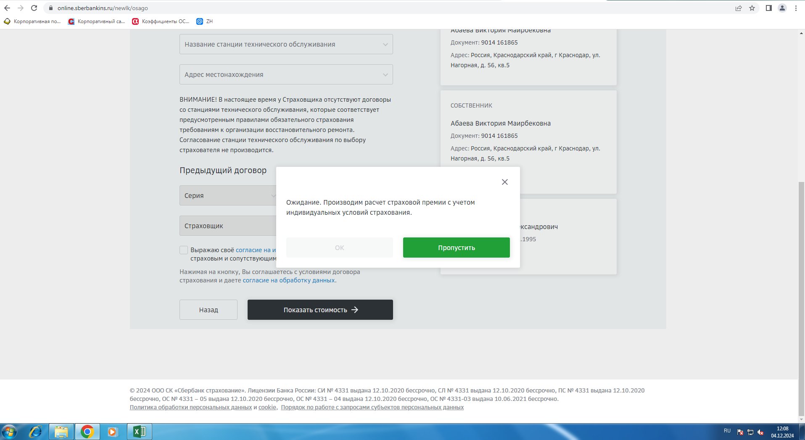Viewport: 805px width, 440px height.
Task: Open согласие на обработку данных link
Action: tap(288, 280)
